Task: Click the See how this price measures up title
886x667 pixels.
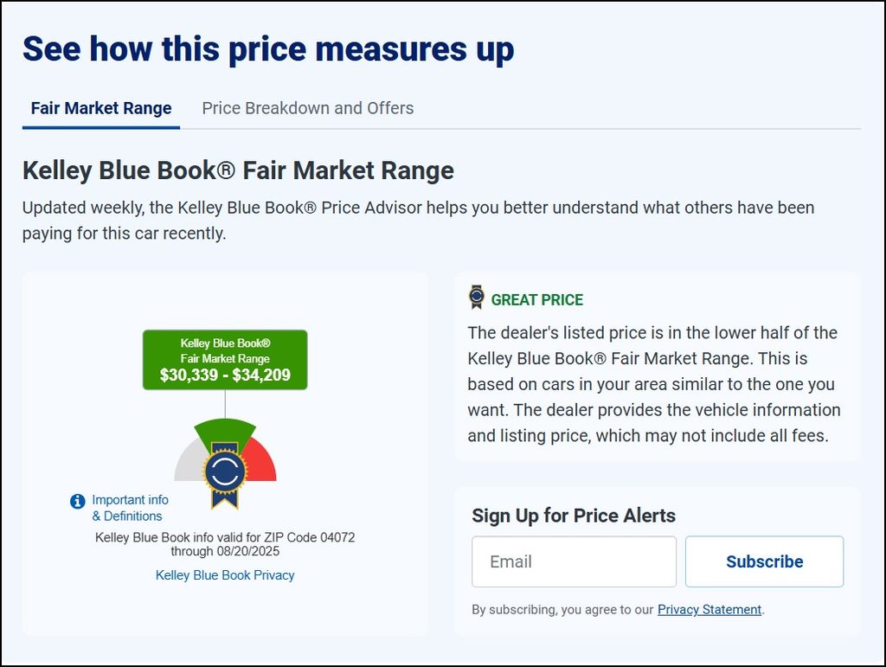Action: pyautogui.click(x=268, y=48)
